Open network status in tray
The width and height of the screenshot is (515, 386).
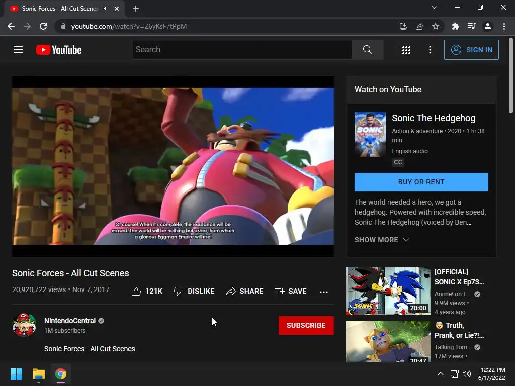click(x=455, y=374)
